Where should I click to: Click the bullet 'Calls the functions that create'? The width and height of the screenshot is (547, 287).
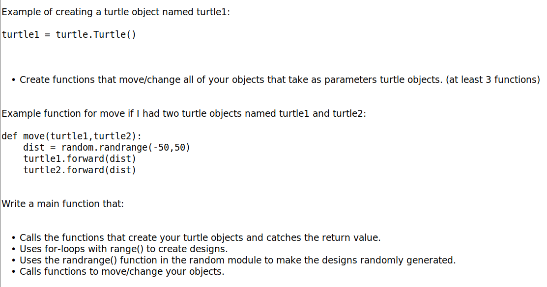(x=200, y=237)
